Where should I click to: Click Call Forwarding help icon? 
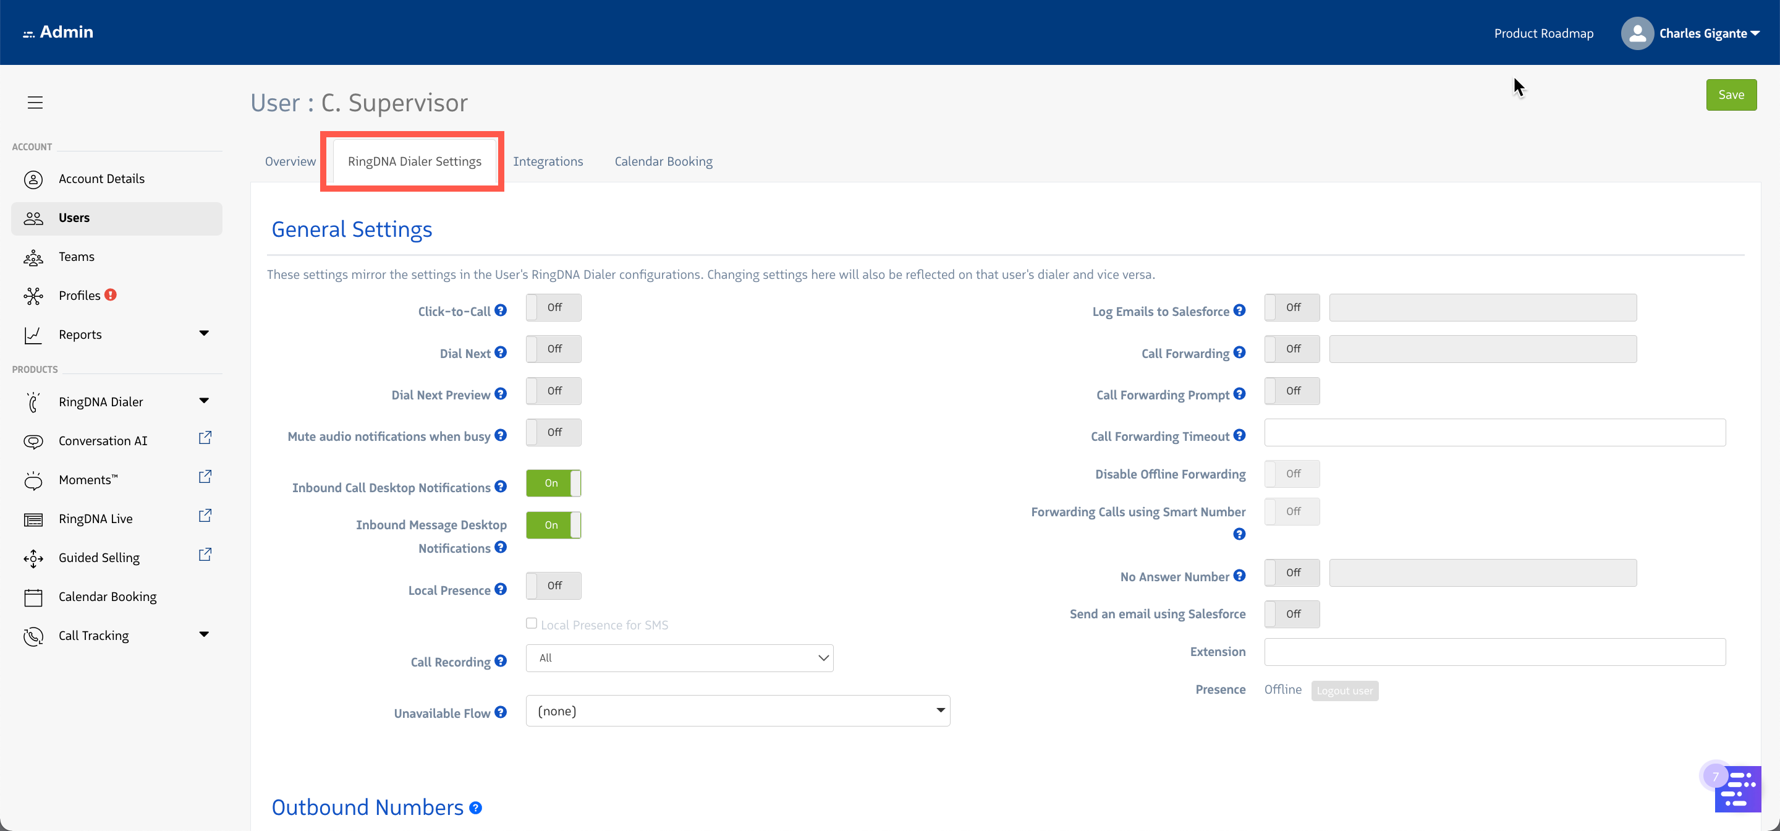pos(1240,352)
